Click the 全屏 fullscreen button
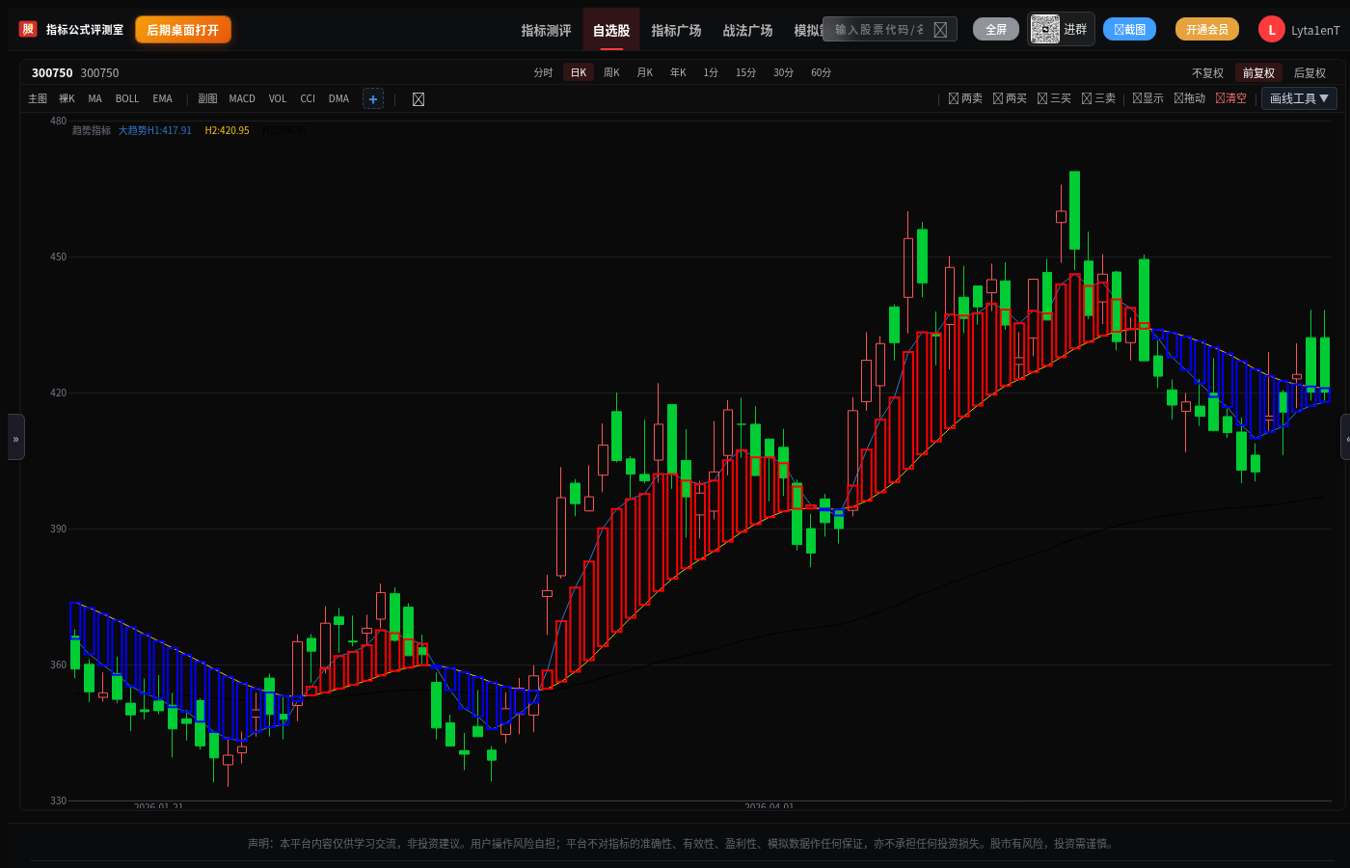The height and width of the screenshot is (868, 1350). tap(996, 30)
